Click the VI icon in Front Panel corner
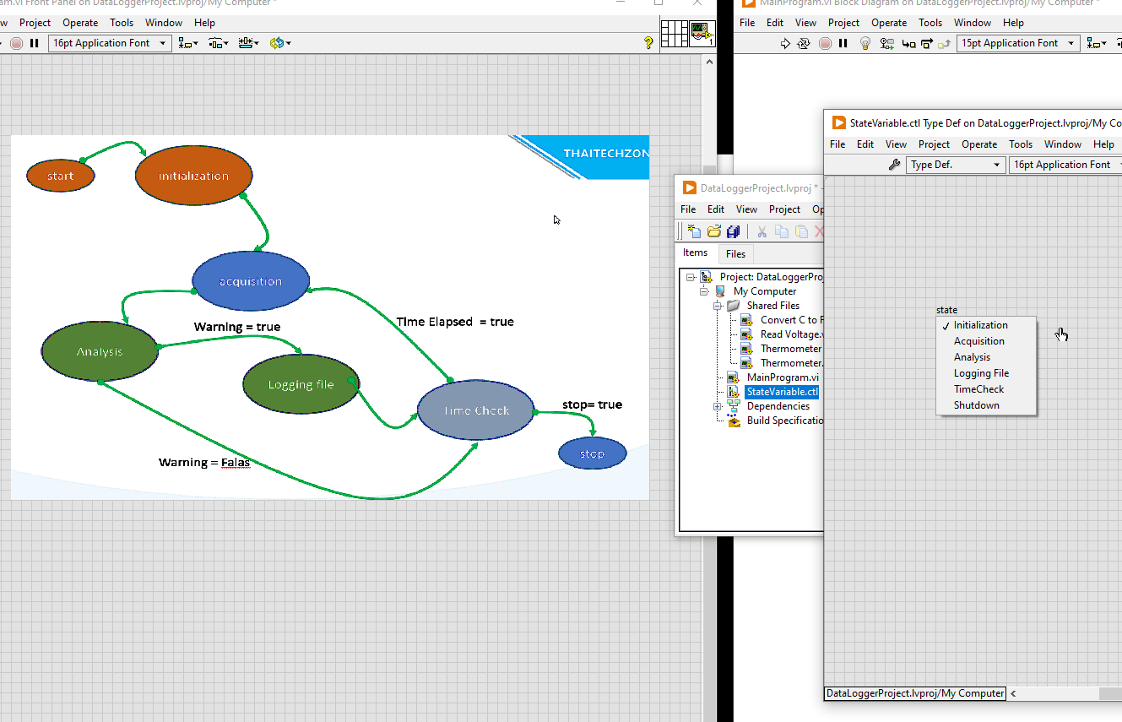This screenshot has width=1122, height=722. [702, 34]
